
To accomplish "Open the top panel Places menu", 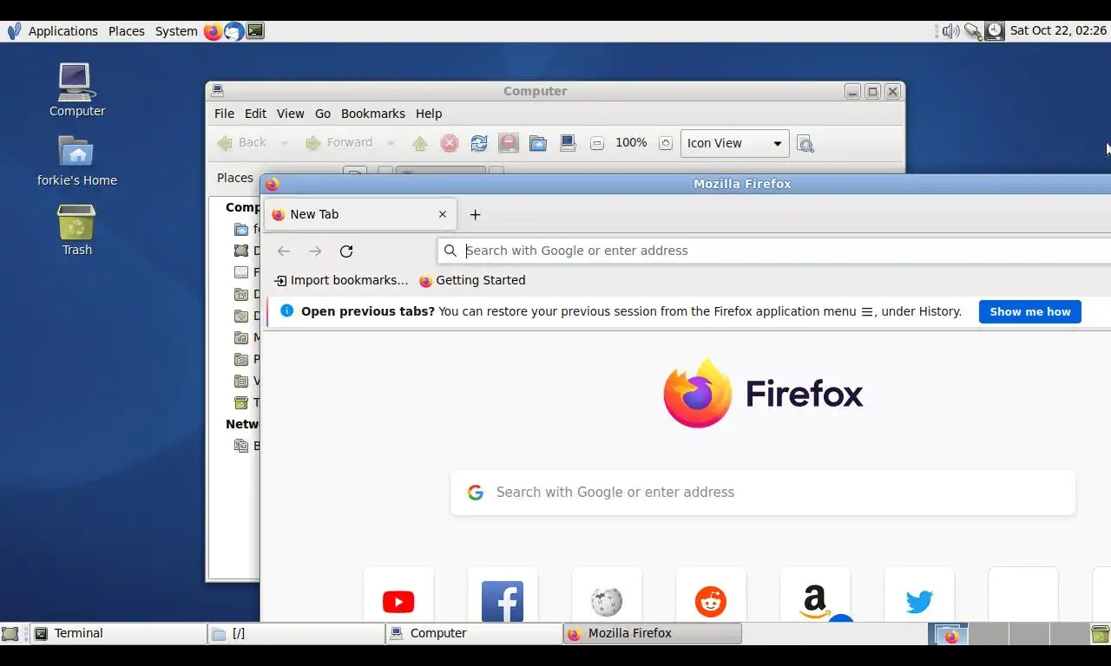I will point(127,31).
